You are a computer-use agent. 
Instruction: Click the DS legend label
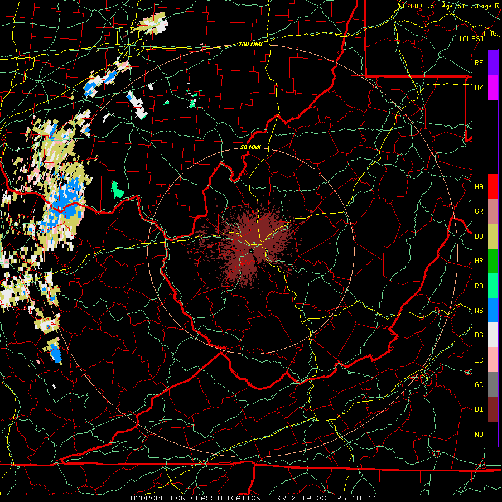coord(479,335)
